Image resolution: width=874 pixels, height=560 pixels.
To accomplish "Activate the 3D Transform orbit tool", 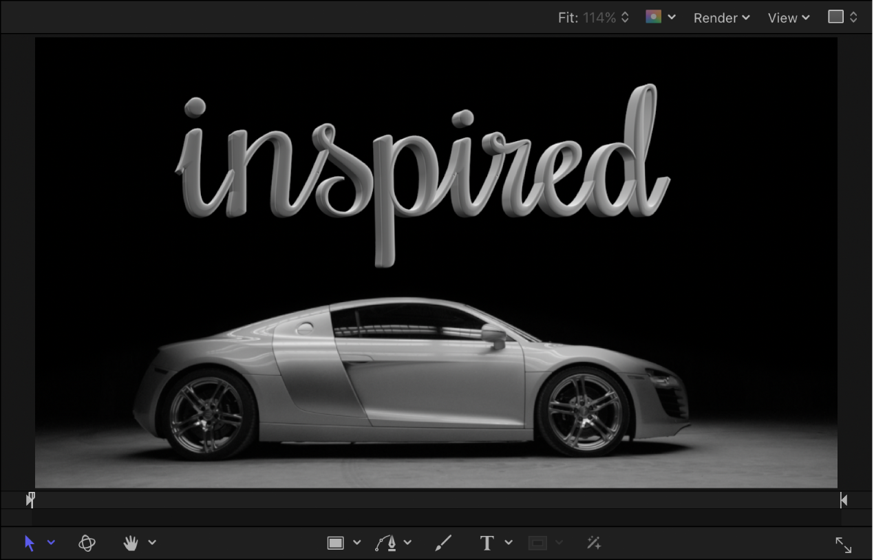I will point(87,543).
